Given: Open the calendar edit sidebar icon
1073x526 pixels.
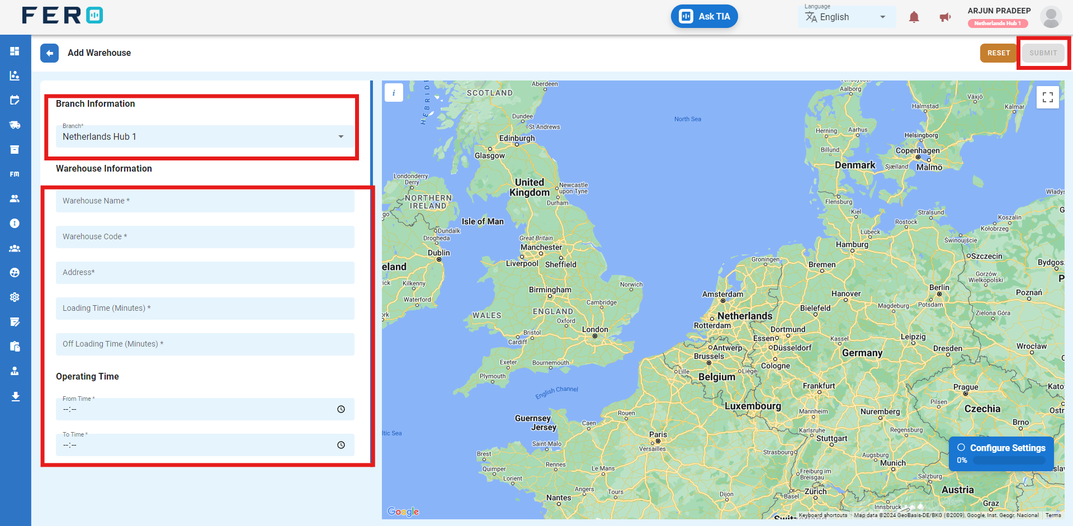Looking at the screenshot, I should click(15, 100).
